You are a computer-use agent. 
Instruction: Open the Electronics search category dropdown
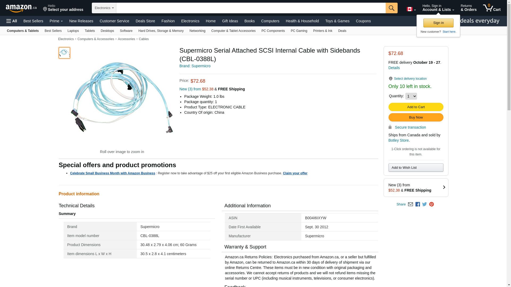pos(104,8)
